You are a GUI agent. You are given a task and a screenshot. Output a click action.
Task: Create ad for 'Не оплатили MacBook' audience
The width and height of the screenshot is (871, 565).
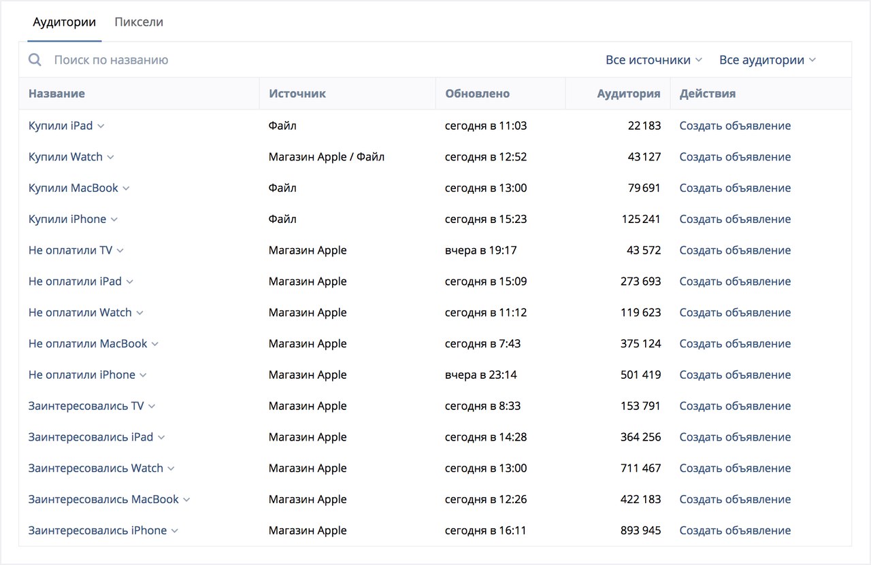coord(735,344)
